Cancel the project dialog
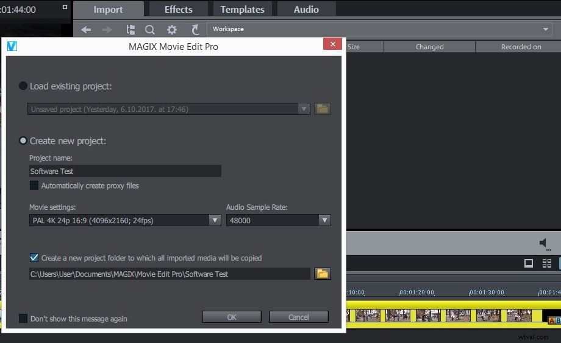The image size is (561, 343). point(298,317)
